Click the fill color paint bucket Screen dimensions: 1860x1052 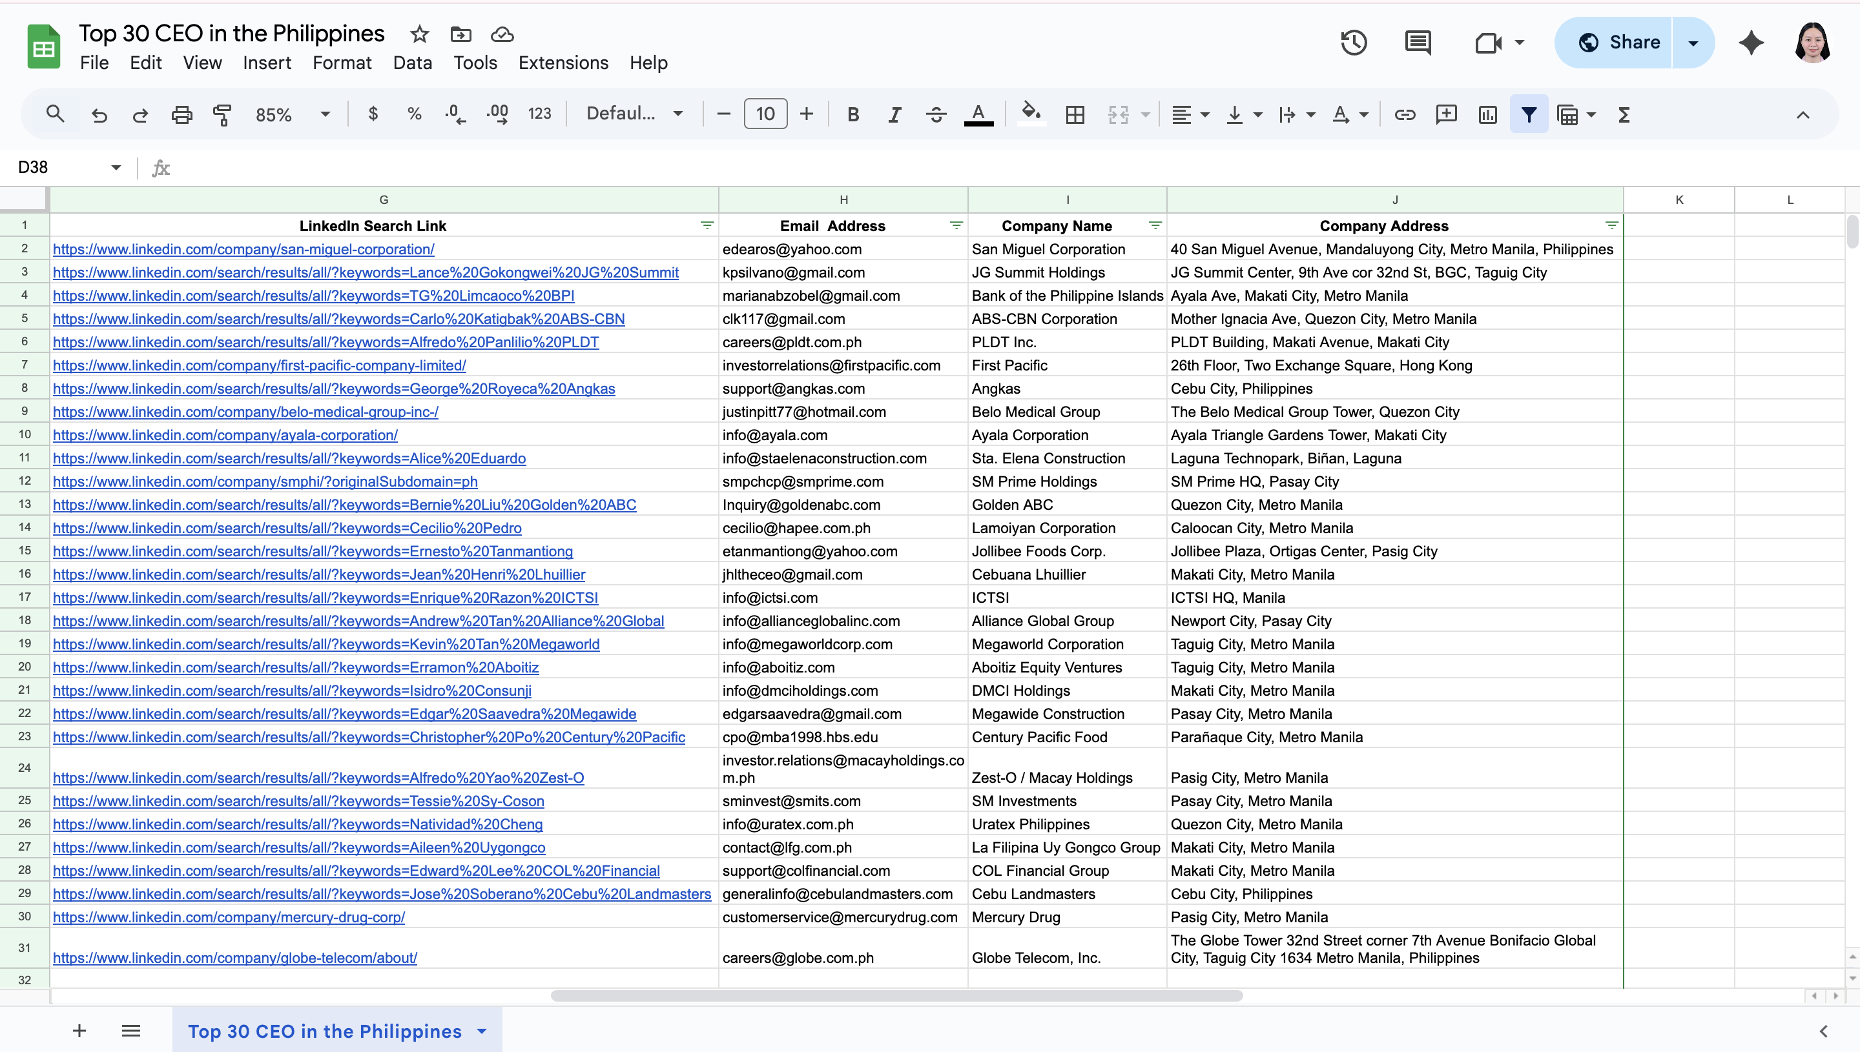(1031, 113)
